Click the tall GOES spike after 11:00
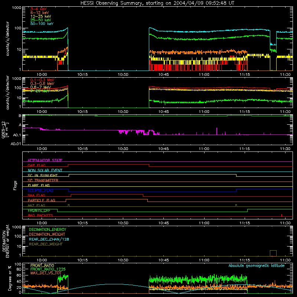The image size is (297, 297). pyautogui.click(x=217, y=131)
